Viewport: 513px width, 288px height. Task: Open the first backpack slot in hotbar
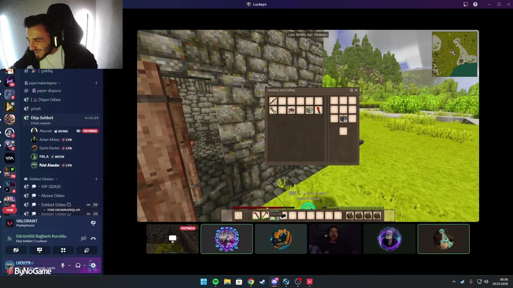point(349,216)
